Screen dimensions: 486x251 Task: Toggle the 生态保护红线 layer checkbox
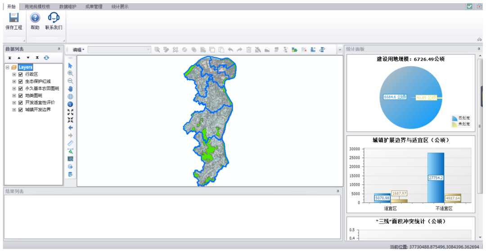pyautogui.click(x=20, y=81)
